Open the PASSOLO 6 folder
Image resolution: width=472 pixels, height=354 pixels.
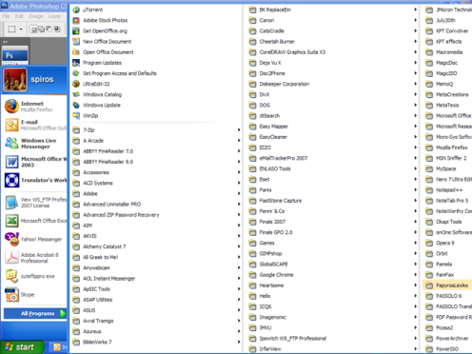[x=447, y=296]
